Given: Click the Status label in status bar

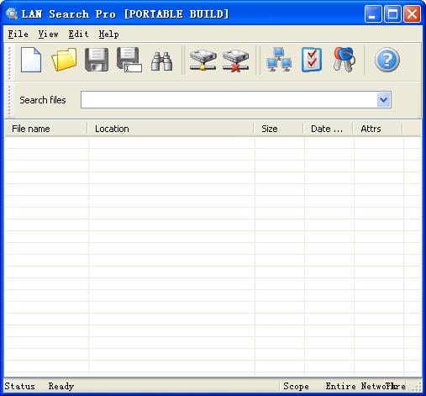Looking at the screenshot, I should click(x=19, y=386).
